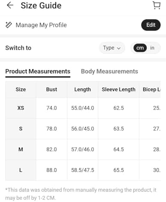Click the chevron next to Type
Screen dimensions: 166x202
coord(119,48)
